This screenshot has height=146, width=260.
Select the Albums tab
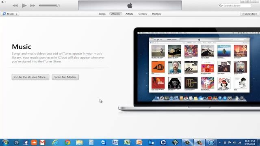115,14
